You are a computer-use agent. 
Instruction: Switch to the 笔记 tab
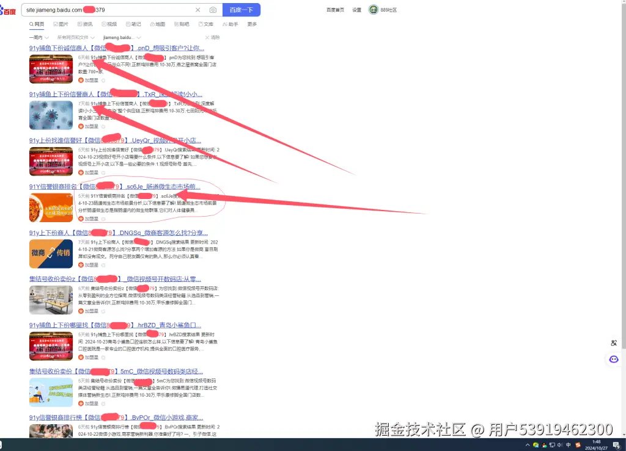[133, 24]
